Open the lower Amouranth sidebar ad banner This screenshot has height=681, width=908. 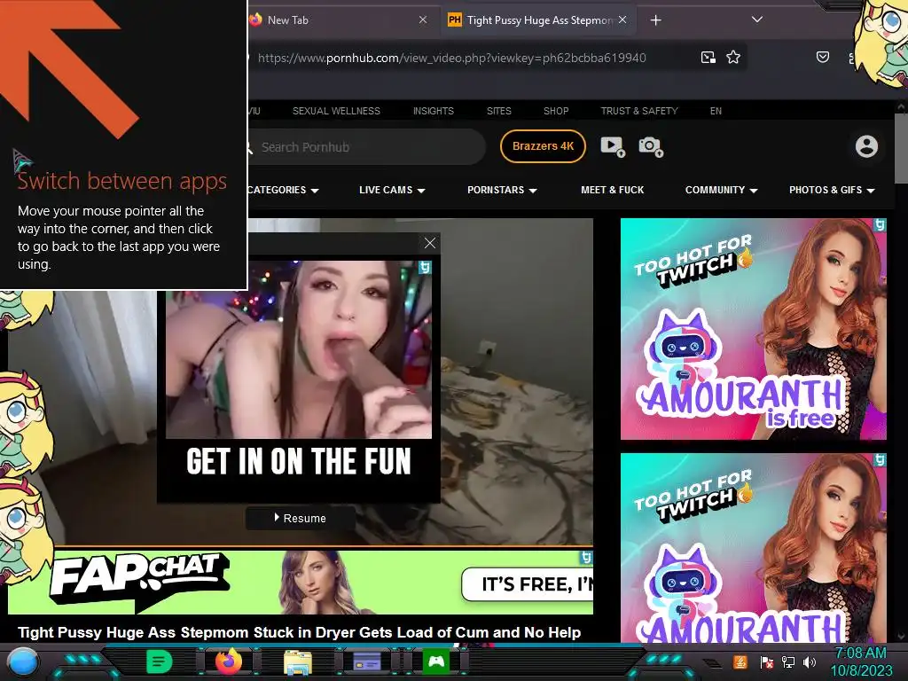754,548
